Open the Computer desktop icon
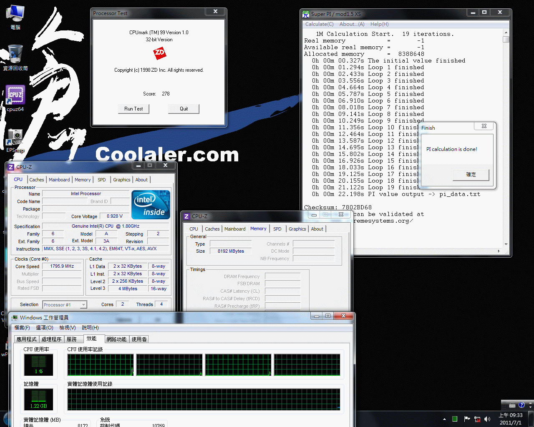The height and width of the screenshot is (427, 534). [15, 14]
